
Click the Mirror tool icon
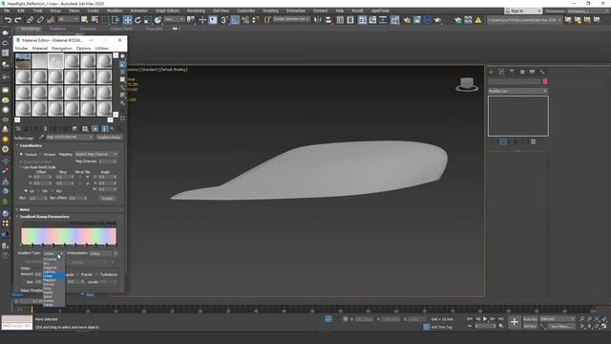click(318, 20)
